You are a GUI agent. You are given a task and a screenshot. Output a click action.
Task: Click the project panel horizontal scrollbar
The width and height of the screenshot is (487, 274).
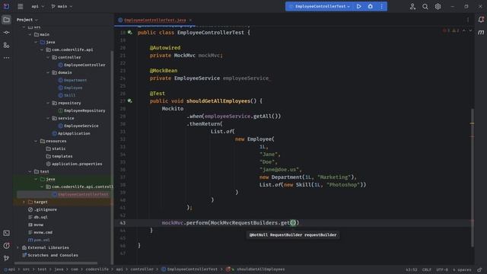tap(56, 263)
